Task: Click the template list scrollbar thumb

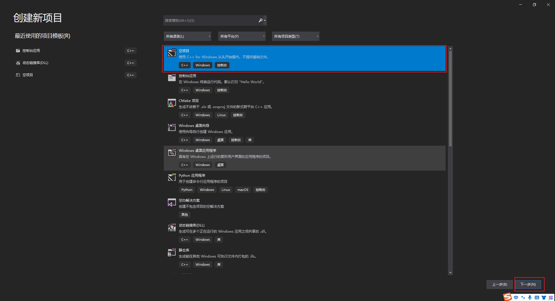Action: [450, 99]
